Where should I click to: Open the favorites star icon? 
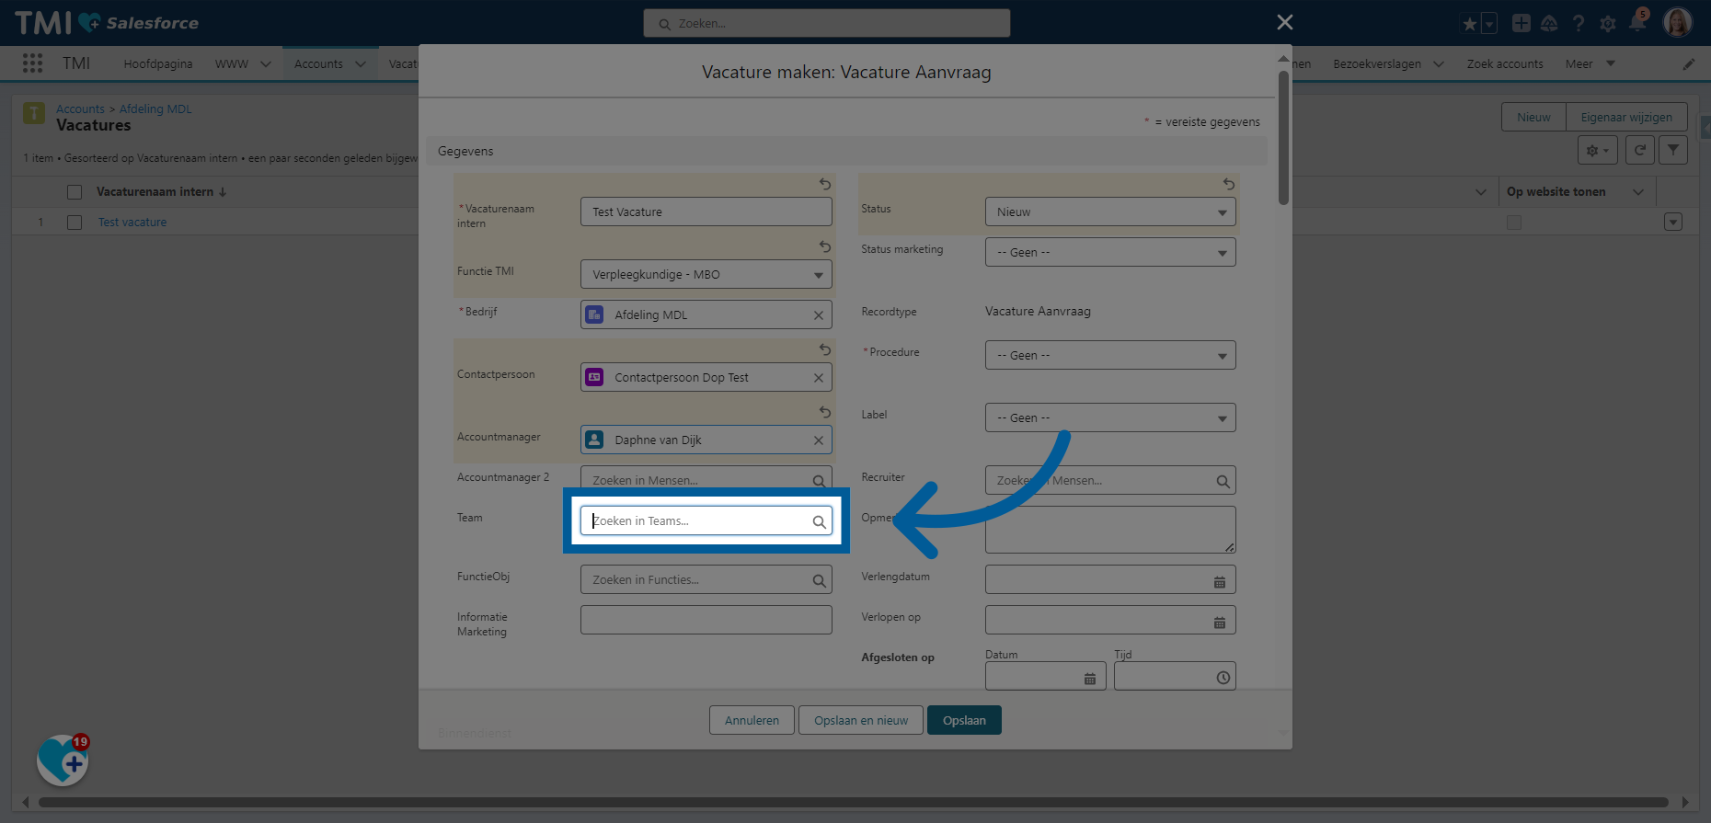(x=1469, y=24)
